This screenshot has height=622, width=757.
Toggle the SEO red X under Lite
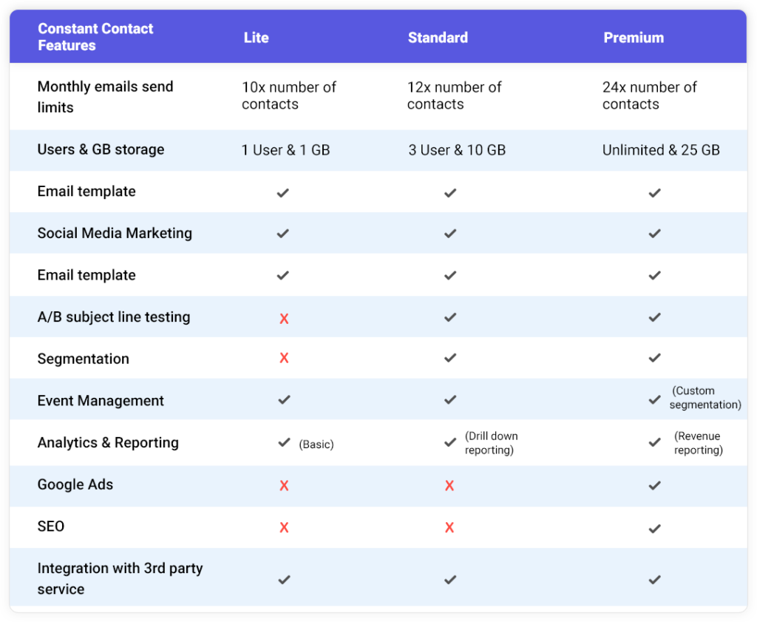[x=284, y=527]
